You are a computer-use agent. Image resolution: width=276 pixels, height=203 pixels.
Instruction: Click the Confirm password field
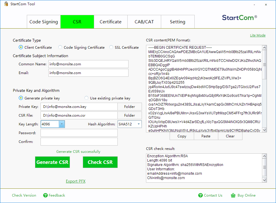pos(79,141)
